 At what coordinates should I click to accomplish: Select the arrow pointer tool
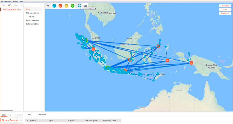48,6
